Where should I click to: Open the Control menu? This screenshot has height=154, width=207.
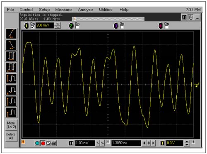[26, 10]
